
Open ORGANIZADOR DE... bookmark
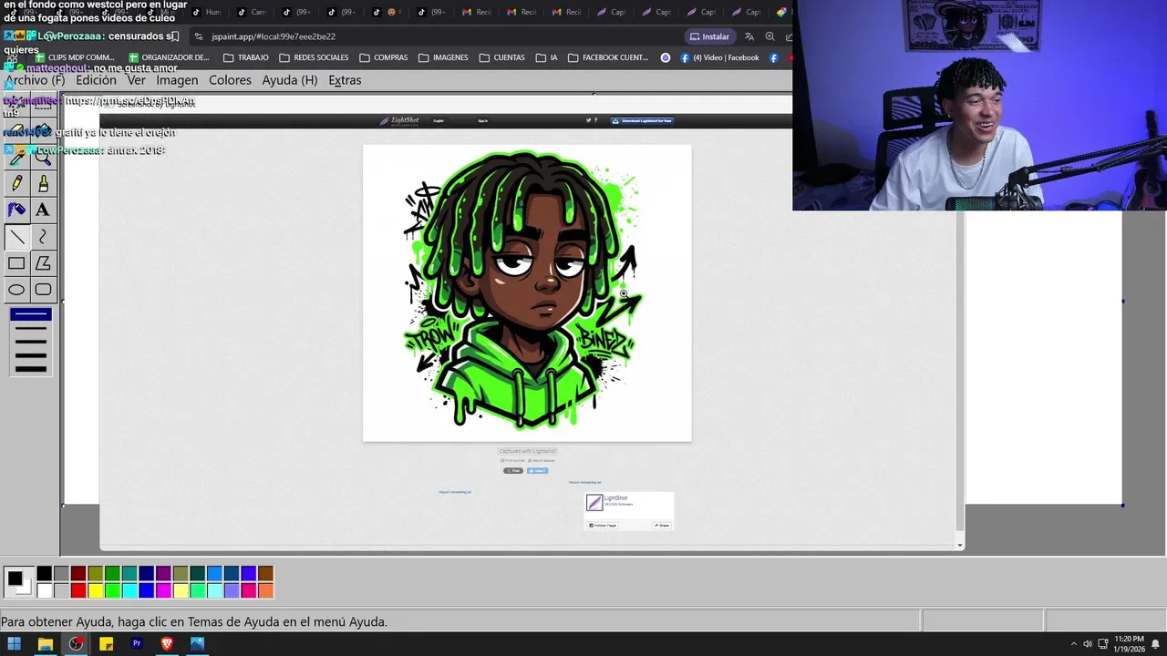pos(169,57)
